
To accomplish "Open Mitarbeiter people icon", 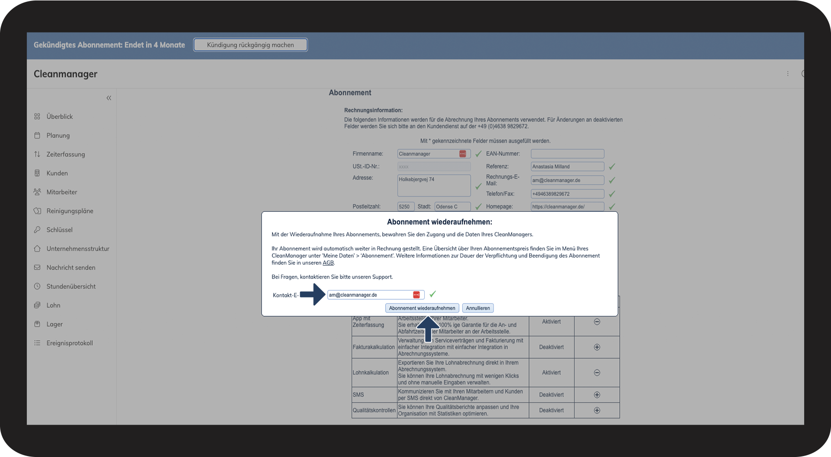I will pos(37,192).
